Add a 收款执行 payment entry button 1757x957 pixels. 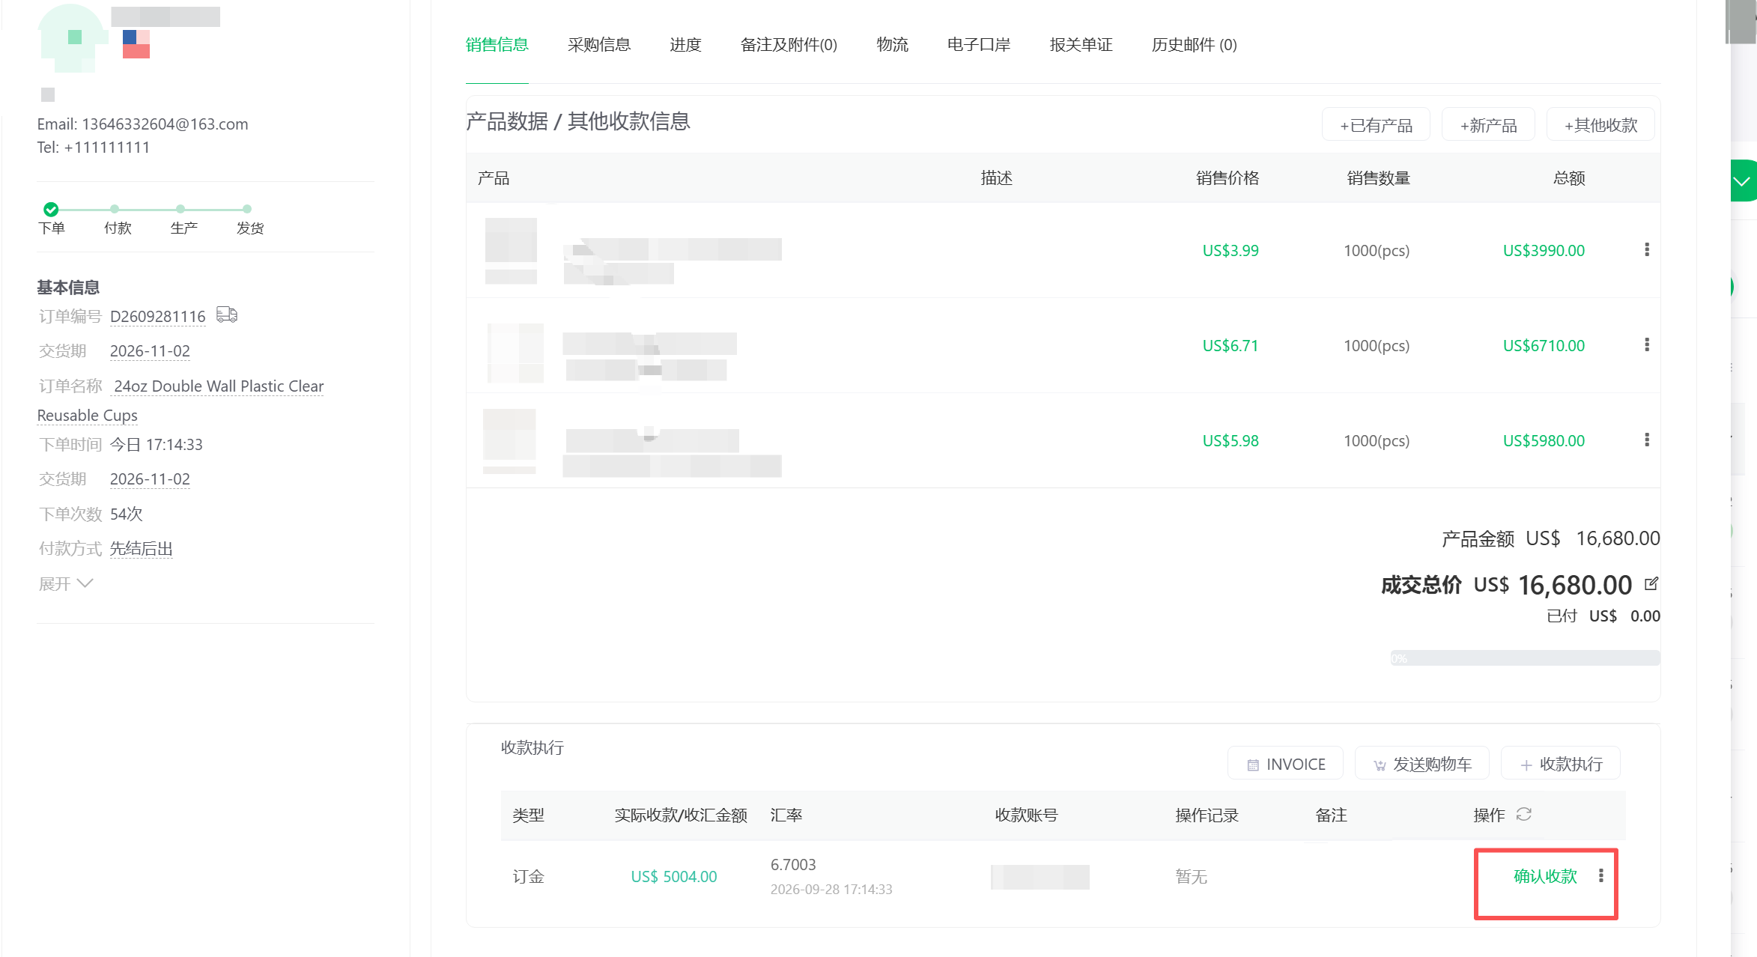pos(1561,764)
